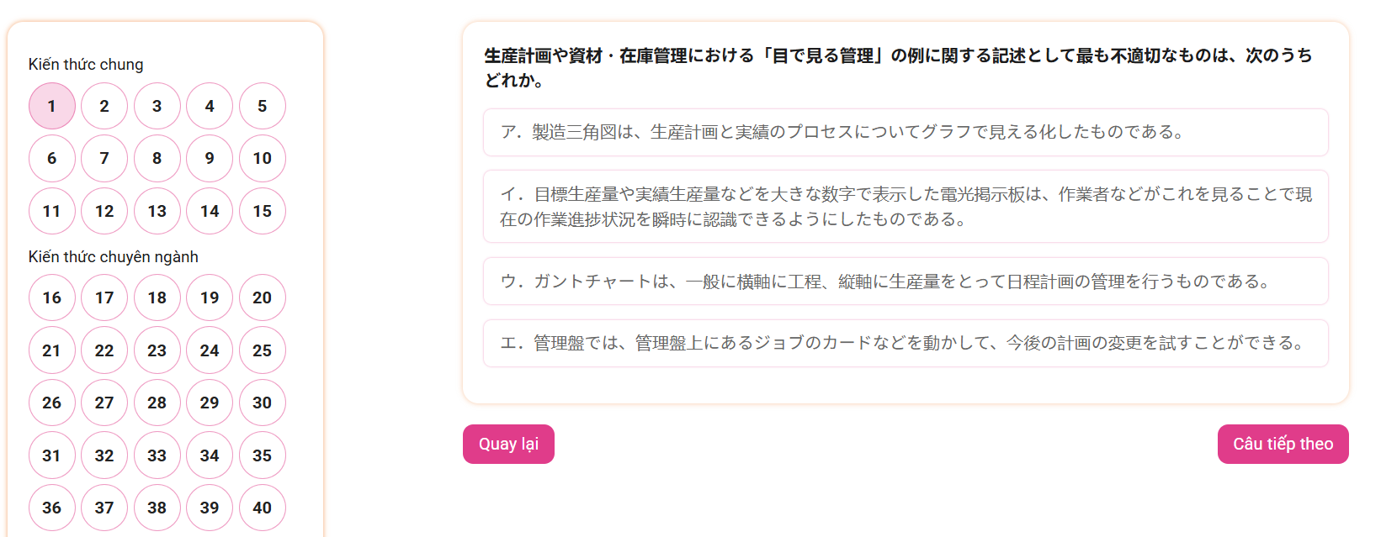Select answer option ア about 製造三角図
The width and height of the screenshot is (1381, 537).
pos(905,132)
